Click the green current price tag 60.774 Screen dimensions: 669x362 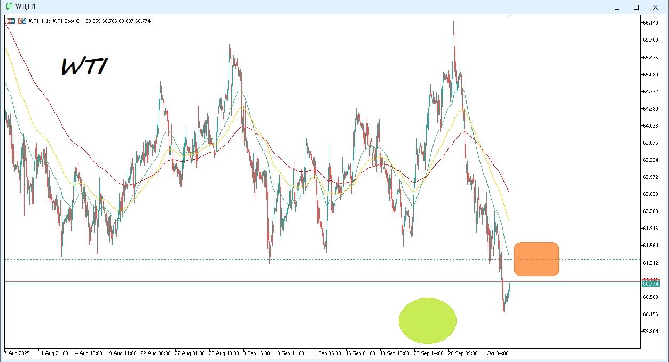(x=651, y=284)
